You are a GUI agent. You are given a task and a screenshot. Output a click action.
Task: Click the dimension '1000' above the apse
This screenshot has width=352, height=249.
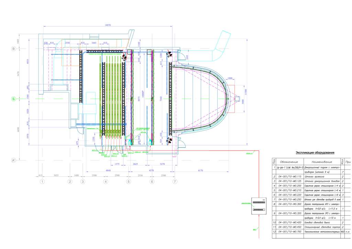(230, 78)
